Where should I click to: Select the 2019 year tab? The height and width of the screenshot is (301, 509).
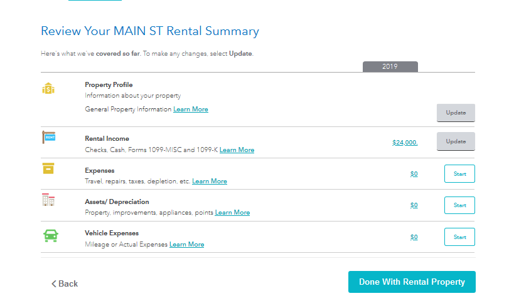(390, 67)
